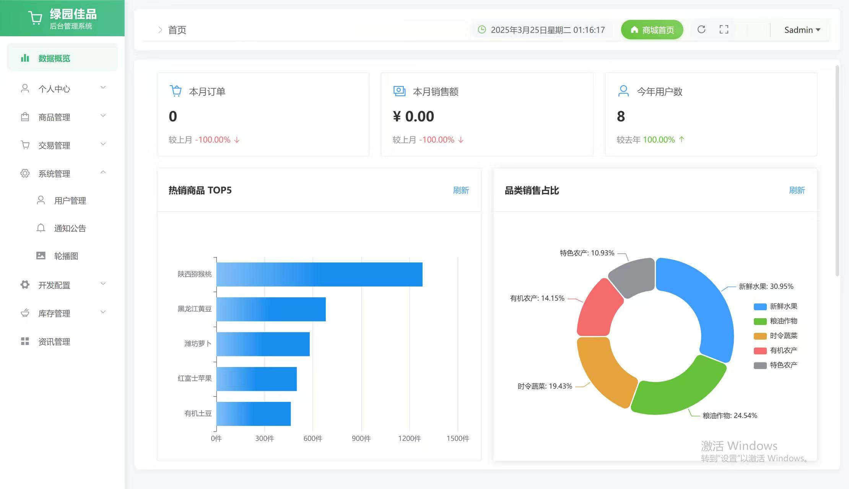The height and width of the screenshot is (489, 849).
Task: Toggle 粮油作物 legend swatch
Action: (760, 321)
